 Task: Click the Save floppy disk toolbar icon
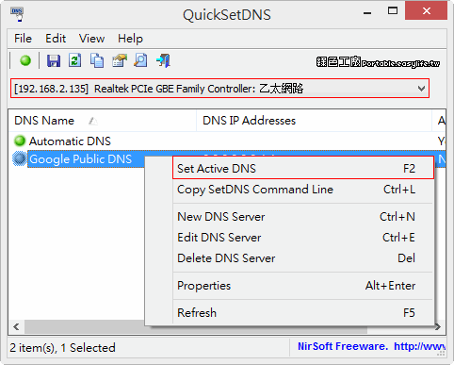(x=54, y=60)
